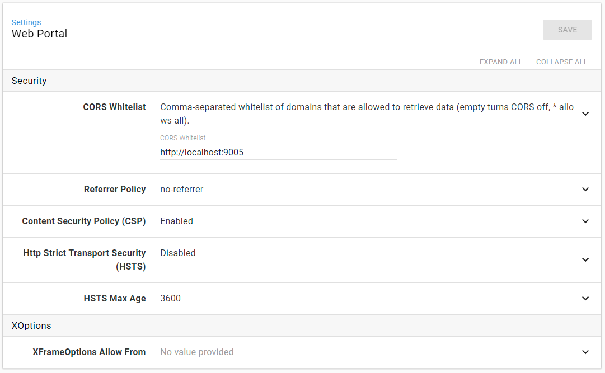Click the SAVE button

pyautogui.click(x=567, y=29)
